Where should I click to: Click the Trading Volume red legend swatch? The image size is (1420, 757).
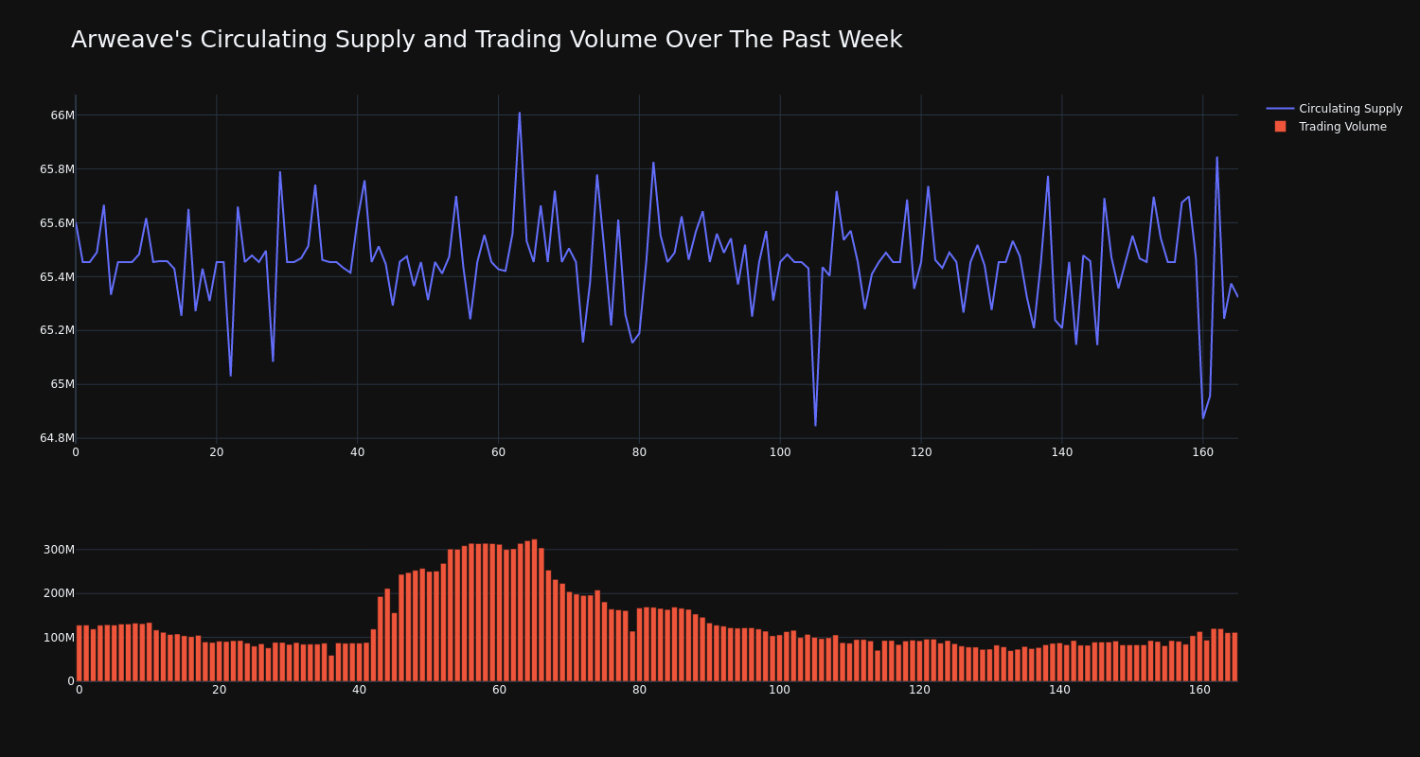click(x=1280, y=127)
